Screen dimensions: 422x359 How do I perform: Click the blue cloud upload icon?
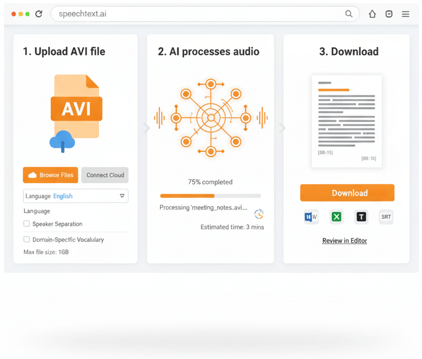[62, 141]
